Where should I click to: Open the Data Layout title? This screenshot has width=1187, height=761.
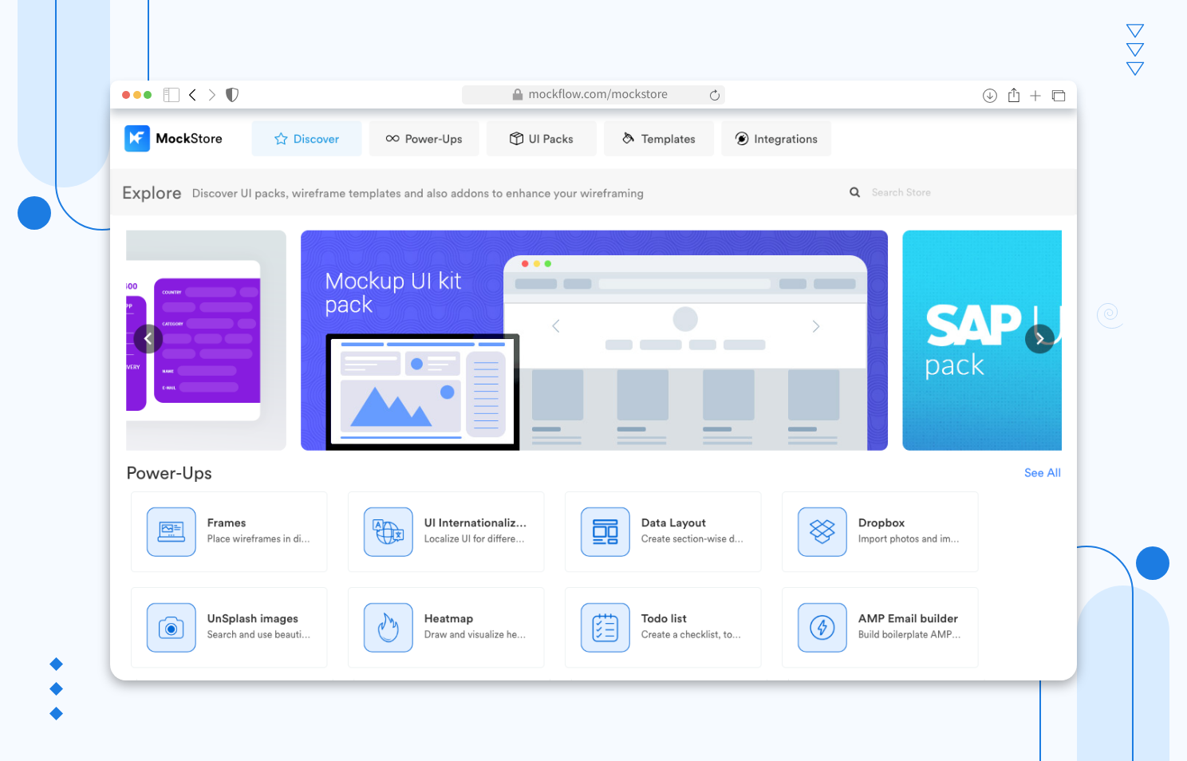(673, 523)
